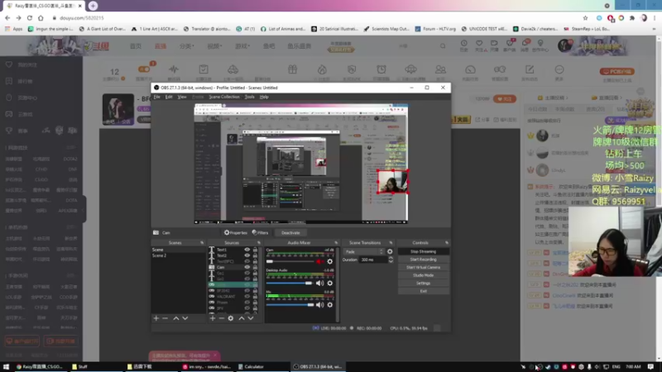Select the Cam source row
Screen dimensions: 662x372
(233, 267)
